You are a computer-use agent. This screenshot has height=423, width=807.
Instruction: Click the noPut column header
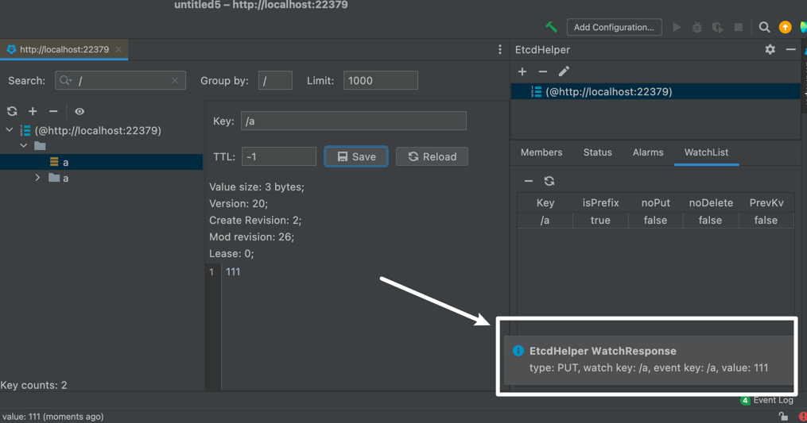point(656,202)
